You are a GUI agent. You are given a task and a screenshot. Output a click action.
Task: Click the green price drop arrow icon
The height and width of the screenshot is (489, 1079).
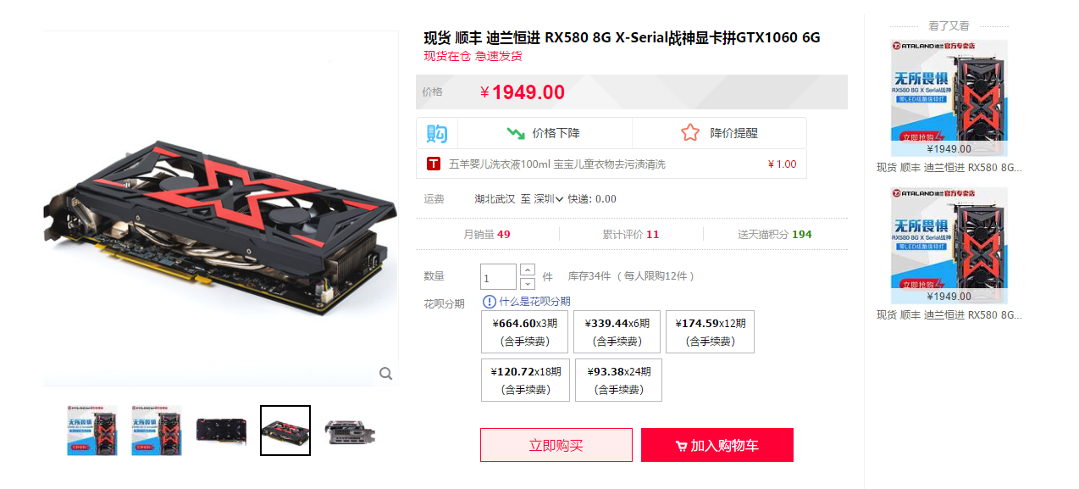click(x=516, y=133)
